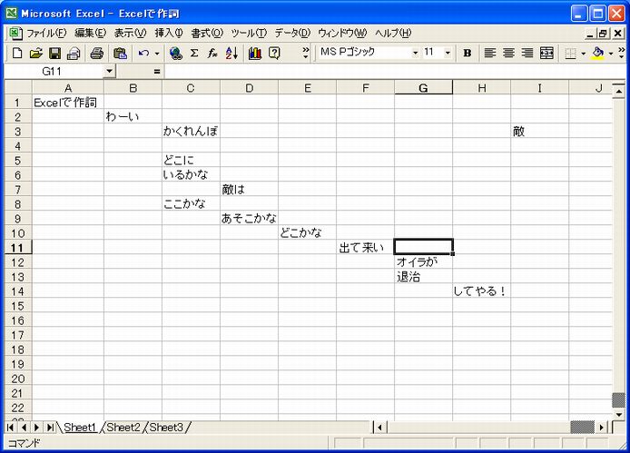Click the Center alignment icon
The image size is (630, 453).
click(x=508, y=53)
